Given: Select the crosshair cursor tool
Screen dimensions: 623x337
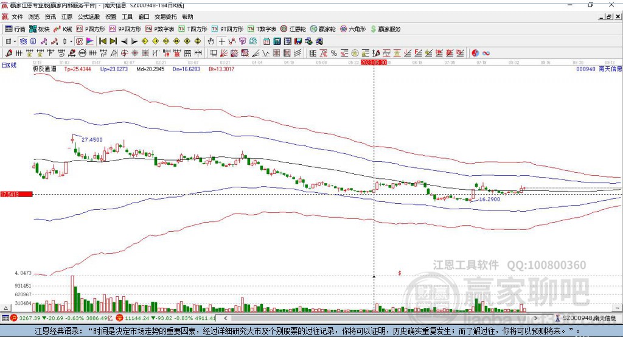Looking at the screenshot, I should click(x=221, y=41).
